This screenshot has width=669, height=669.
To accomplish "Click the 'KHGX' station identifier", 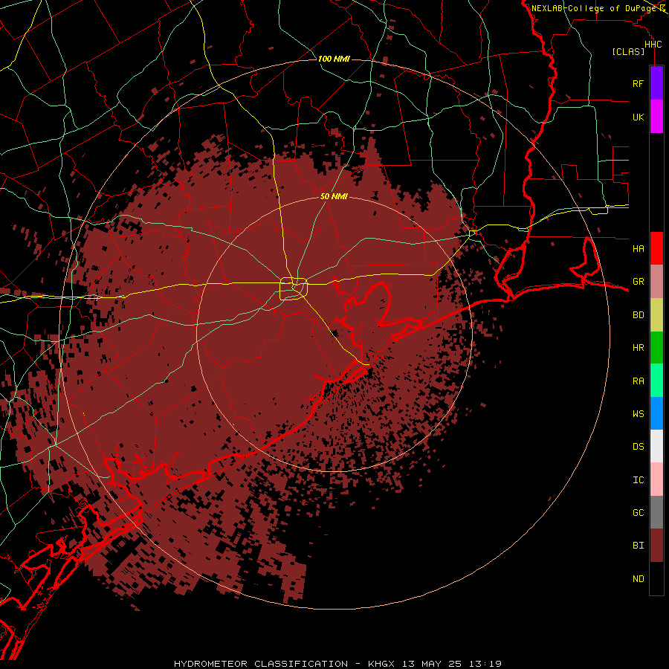I will point(381,664).
